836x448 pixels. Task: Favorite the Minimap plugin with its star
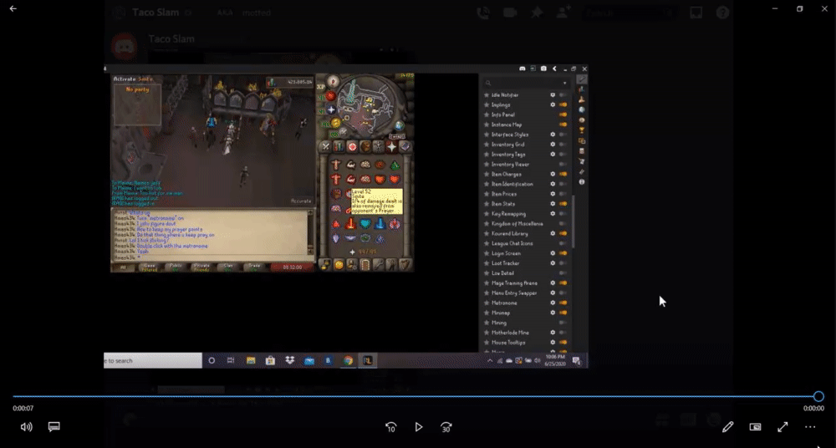[487, 313]
